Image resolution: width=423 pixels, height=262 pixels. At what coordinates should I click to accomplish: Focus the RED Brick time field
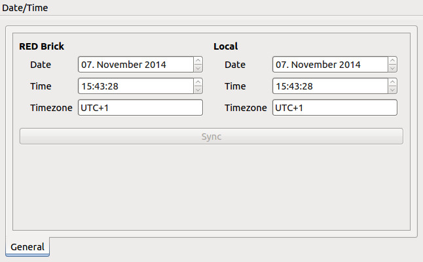tap(136, 86)
